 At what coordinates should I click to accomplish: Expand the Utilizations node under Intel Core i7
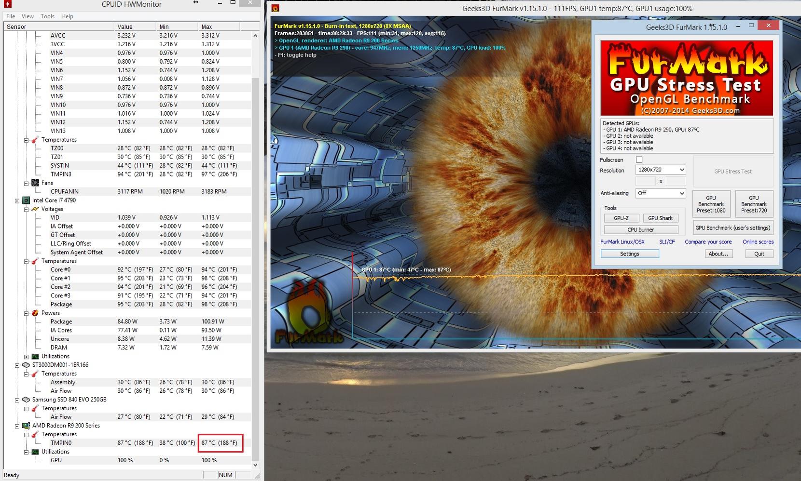point(27,357)
